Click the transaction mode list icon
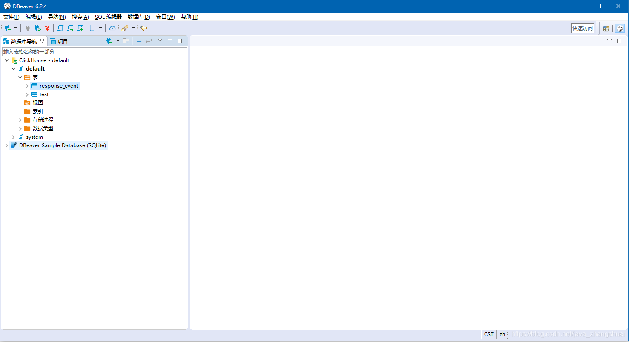Screen dimensions: 629x342 [x=92, y=28]
